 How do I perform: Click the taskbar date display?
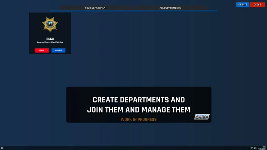click(262, 149)
